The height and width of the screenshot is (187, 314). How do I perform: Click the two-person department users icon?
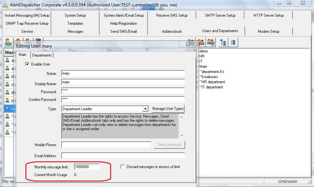click(x=201, y=42)
